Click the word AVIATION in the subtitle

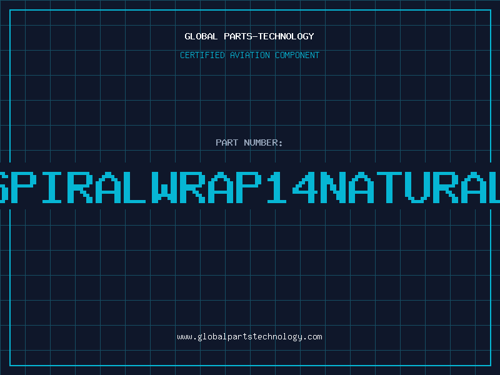250,56
